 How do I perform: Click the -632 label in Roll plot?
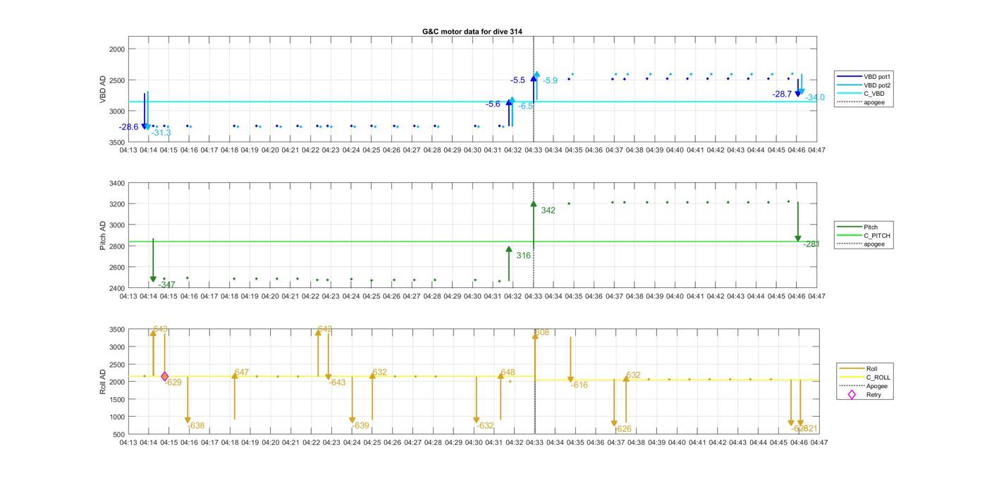(485, 425)
